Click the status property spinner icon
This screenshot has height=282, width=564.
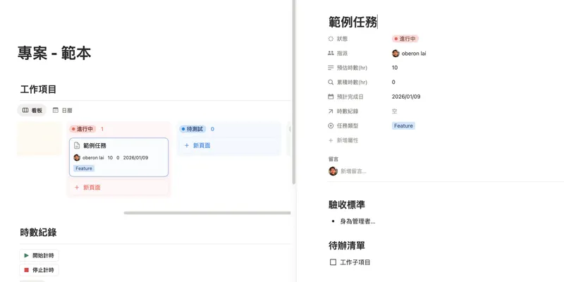click(331, 39)
